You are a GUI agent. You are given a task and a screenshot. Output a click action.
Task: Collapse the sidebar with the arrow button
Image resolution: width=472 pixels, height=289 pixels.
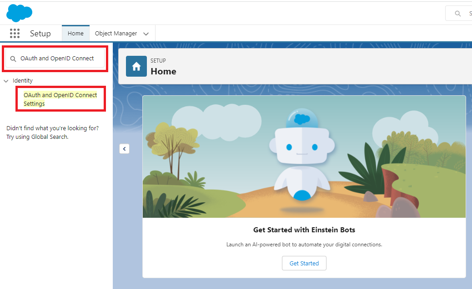pyautogui.click(x=125, y=149)
